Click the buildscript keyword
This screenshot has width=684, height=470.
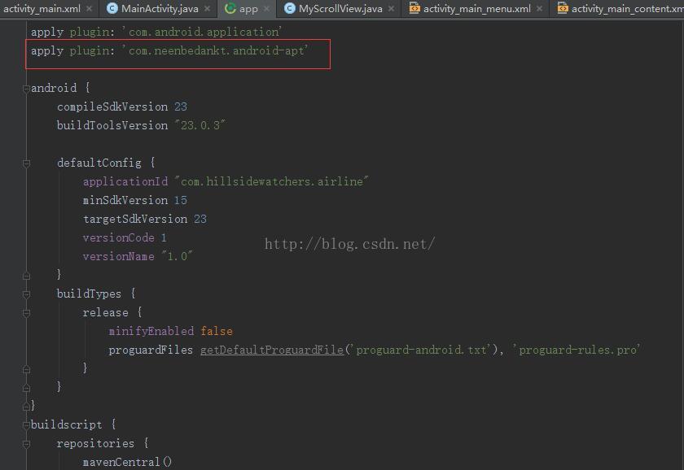click(x=66, y=424)
